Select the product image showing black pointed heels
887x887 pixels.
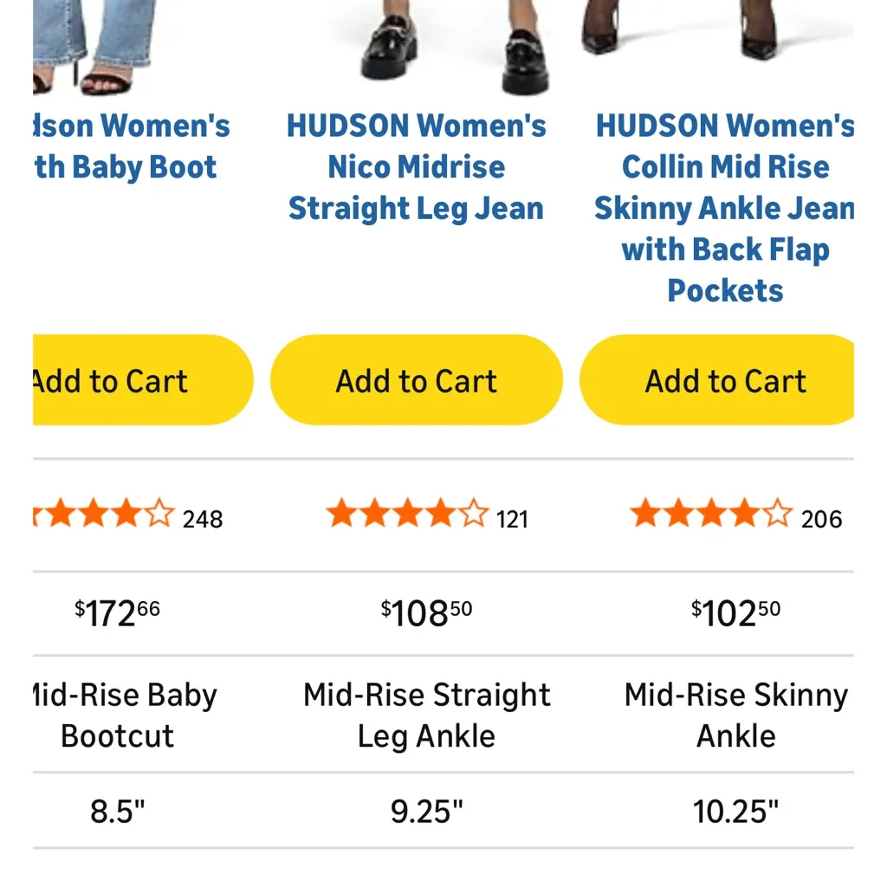coord(719,30)
